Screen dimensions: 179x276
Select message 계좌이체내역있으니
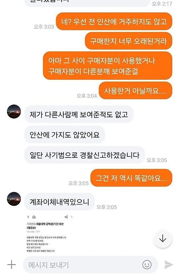(59, 202)
